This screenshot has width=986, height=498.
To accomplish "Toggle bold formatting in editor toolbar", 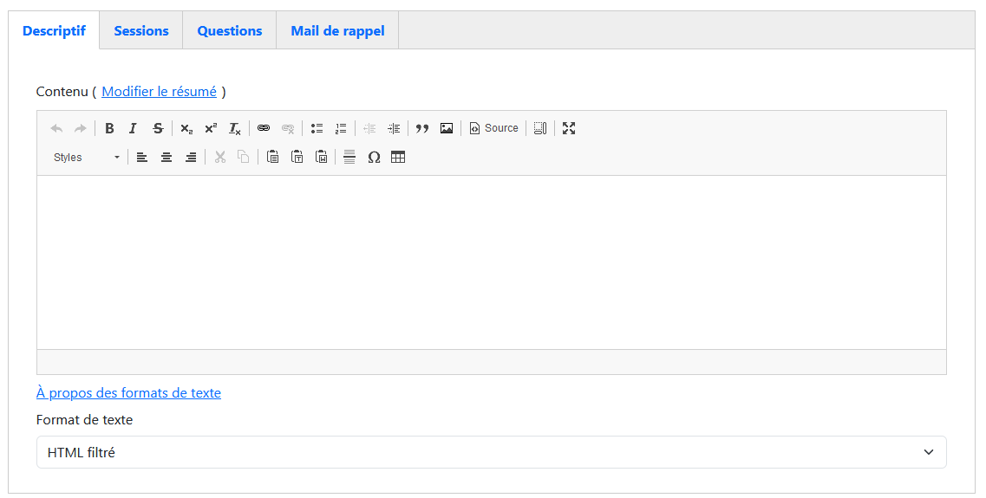I will 109,128.
